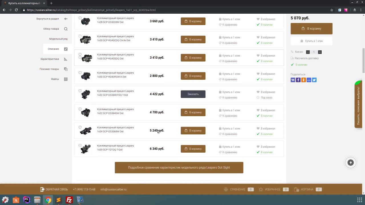
Task: Open Файлы sidebar item
Action: [55, 79]
